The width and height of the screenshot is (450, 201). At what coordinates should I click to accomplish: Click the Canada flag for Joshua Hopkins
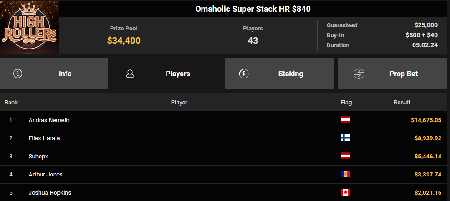pyautogui.click(x=345, y=192)
